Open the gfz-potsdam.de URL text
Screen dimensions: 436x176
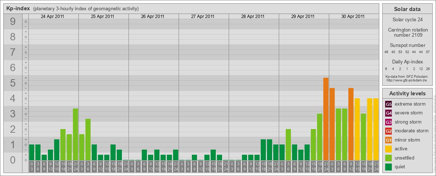pyautogui.click(x=407, y=80)
